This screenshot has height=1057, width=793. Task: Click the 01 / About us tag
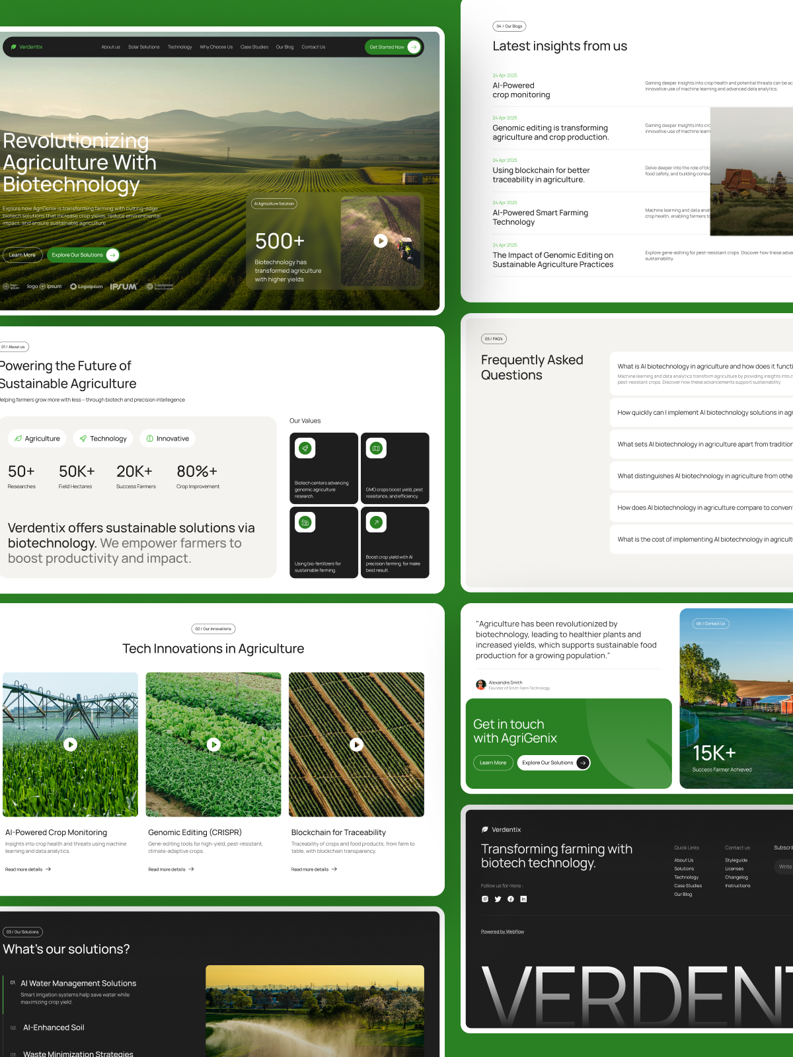coord(13,347)
